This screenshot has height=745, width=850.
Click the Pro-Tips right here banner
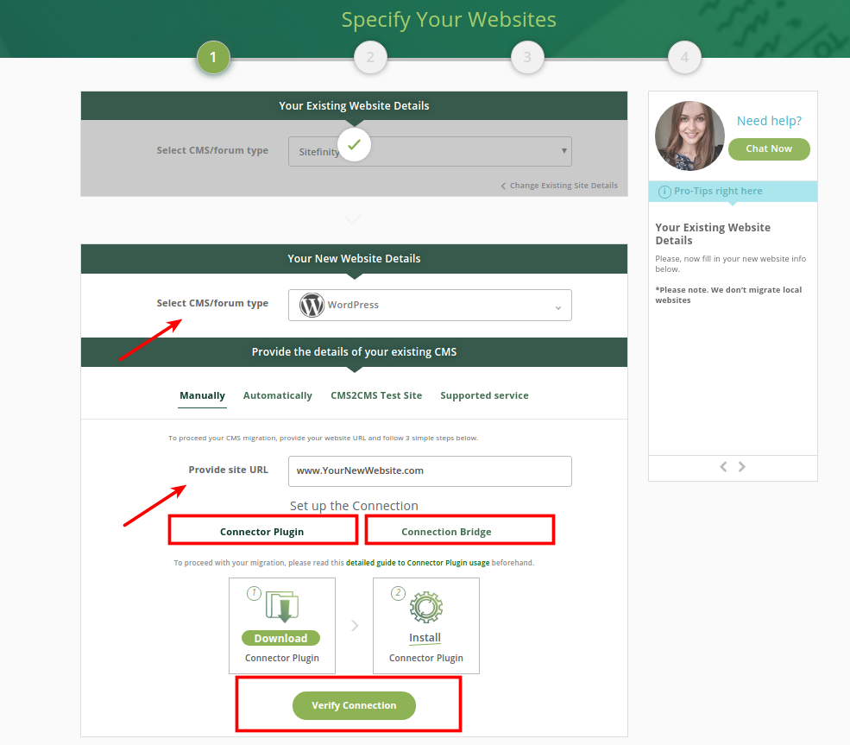733,192
